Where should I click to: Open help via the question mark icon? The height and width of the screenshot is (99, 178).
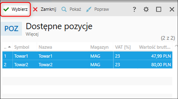[x=134, y=9]
